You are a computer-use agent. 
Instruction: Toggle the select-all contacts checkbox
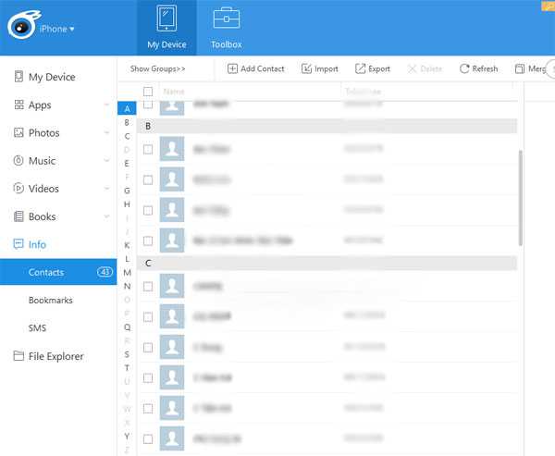[x=148, y=92]
